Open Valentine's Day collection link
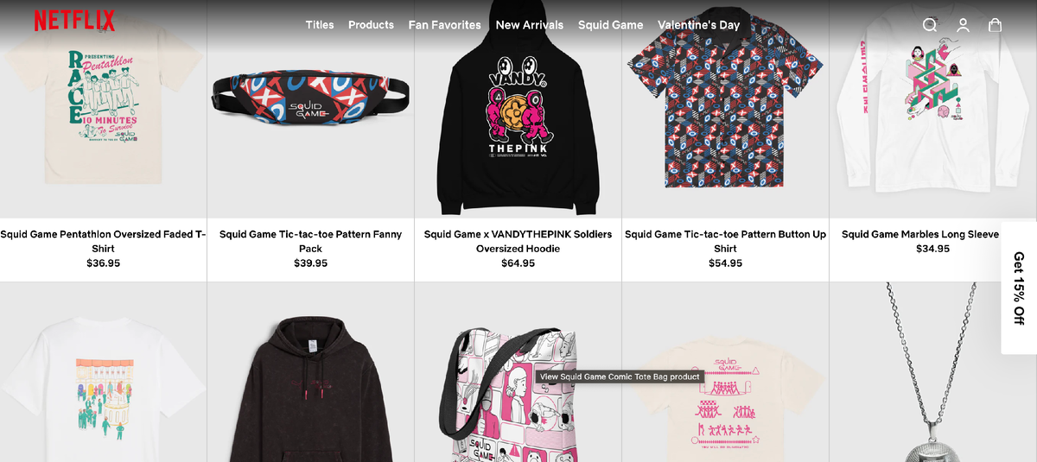1037x462 pixels. (698, 25)
